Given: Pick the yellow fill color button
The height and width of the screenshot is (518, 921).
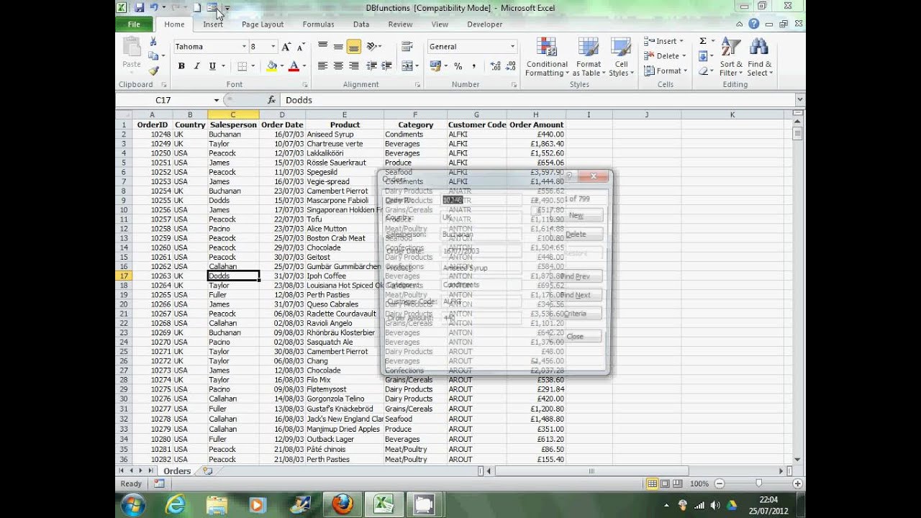Looking at the screenshot, I should point(271,66).
